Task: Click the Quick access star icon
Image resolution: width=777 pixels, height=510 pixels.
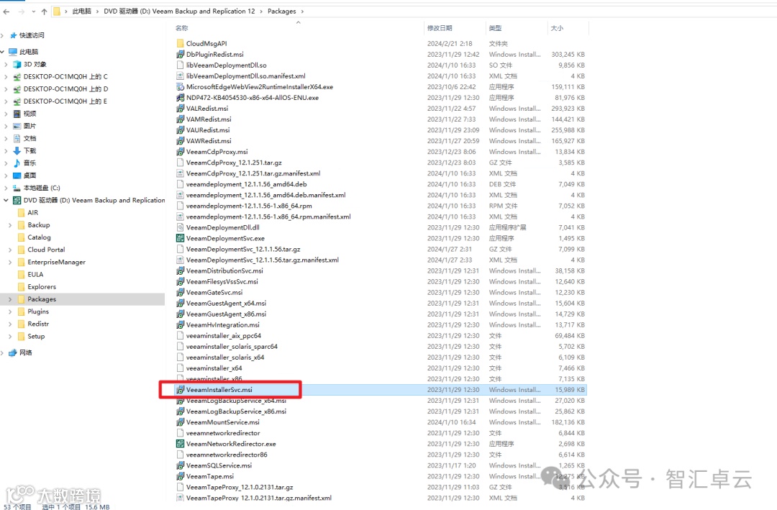Action: pos(14,36)
